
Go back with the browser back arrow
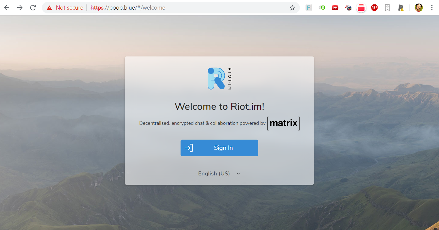7,8
